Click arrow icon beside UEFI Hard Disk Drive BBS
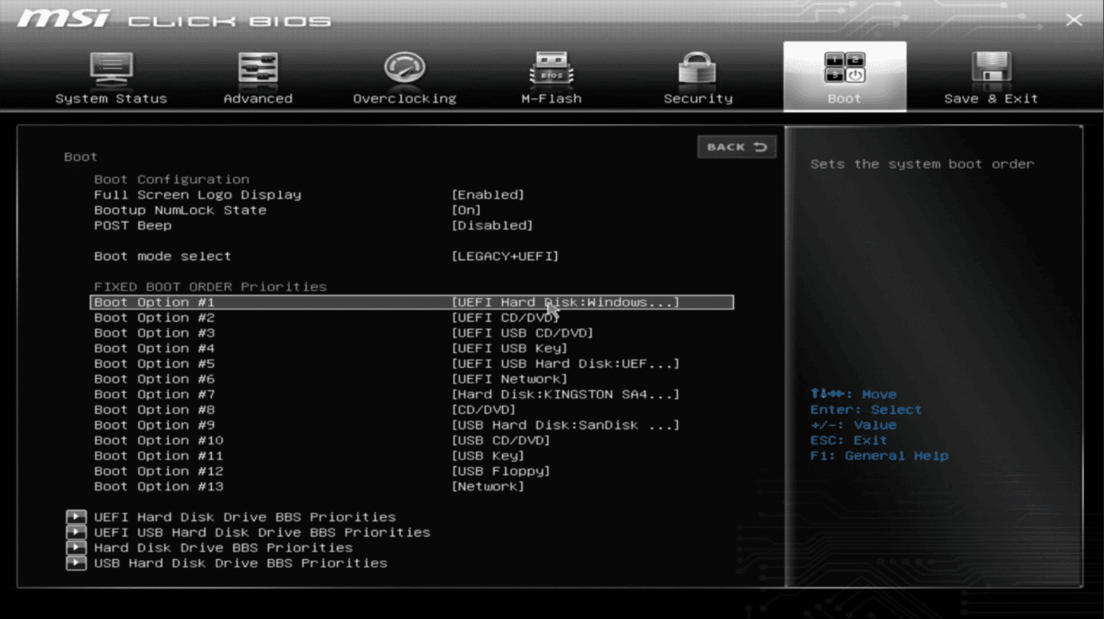Screen dimensions: 1104x619 pos(76,517)
